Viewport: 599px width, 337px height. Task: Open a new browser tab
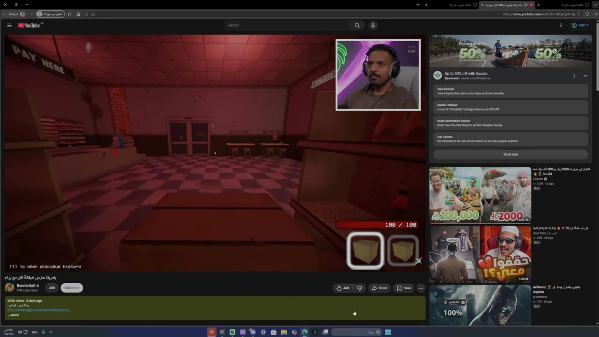pyautogui.click(x=418, y=5)
